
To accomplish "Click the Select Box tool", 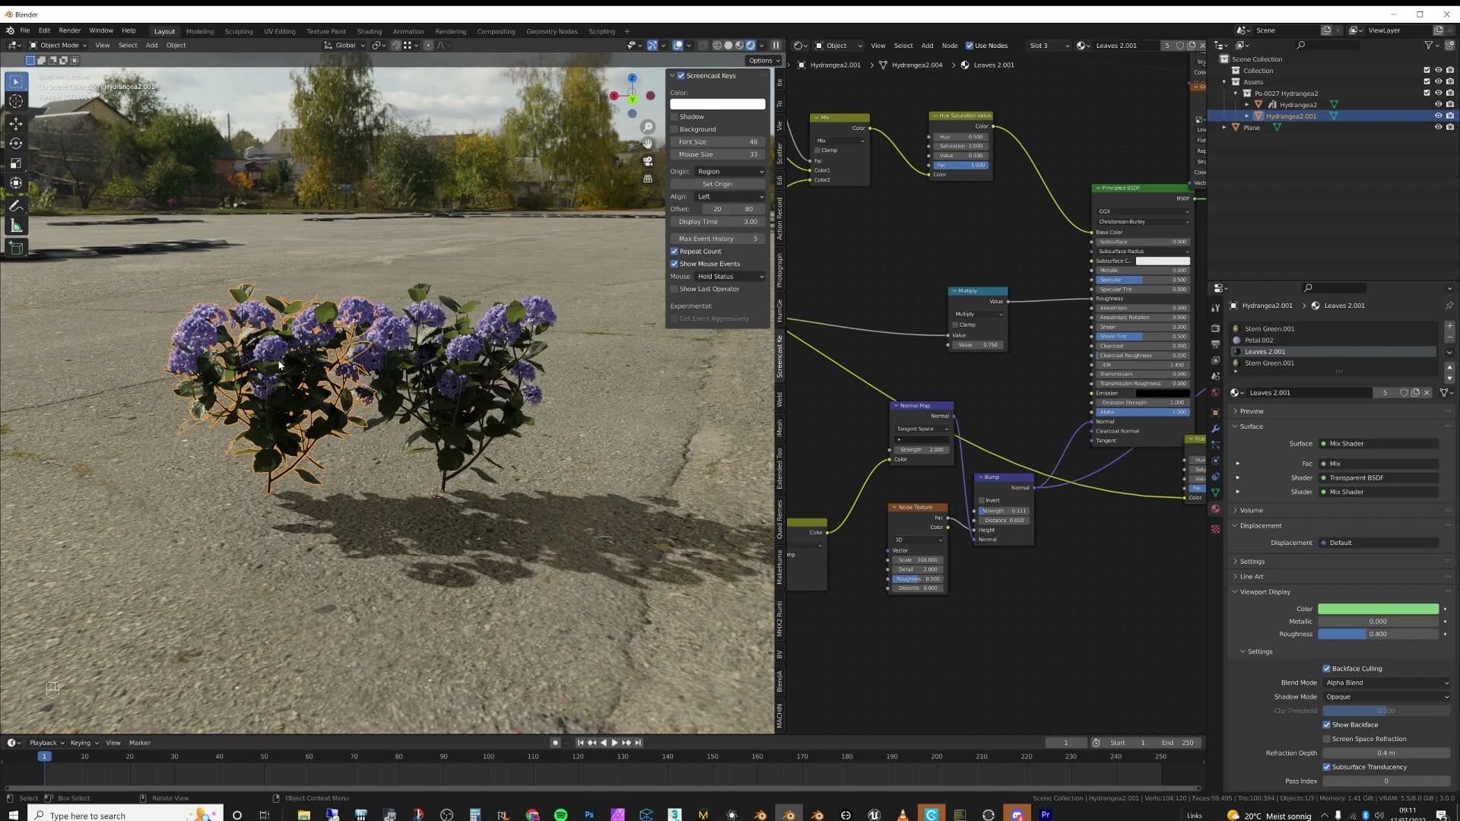I will (16, 81).
